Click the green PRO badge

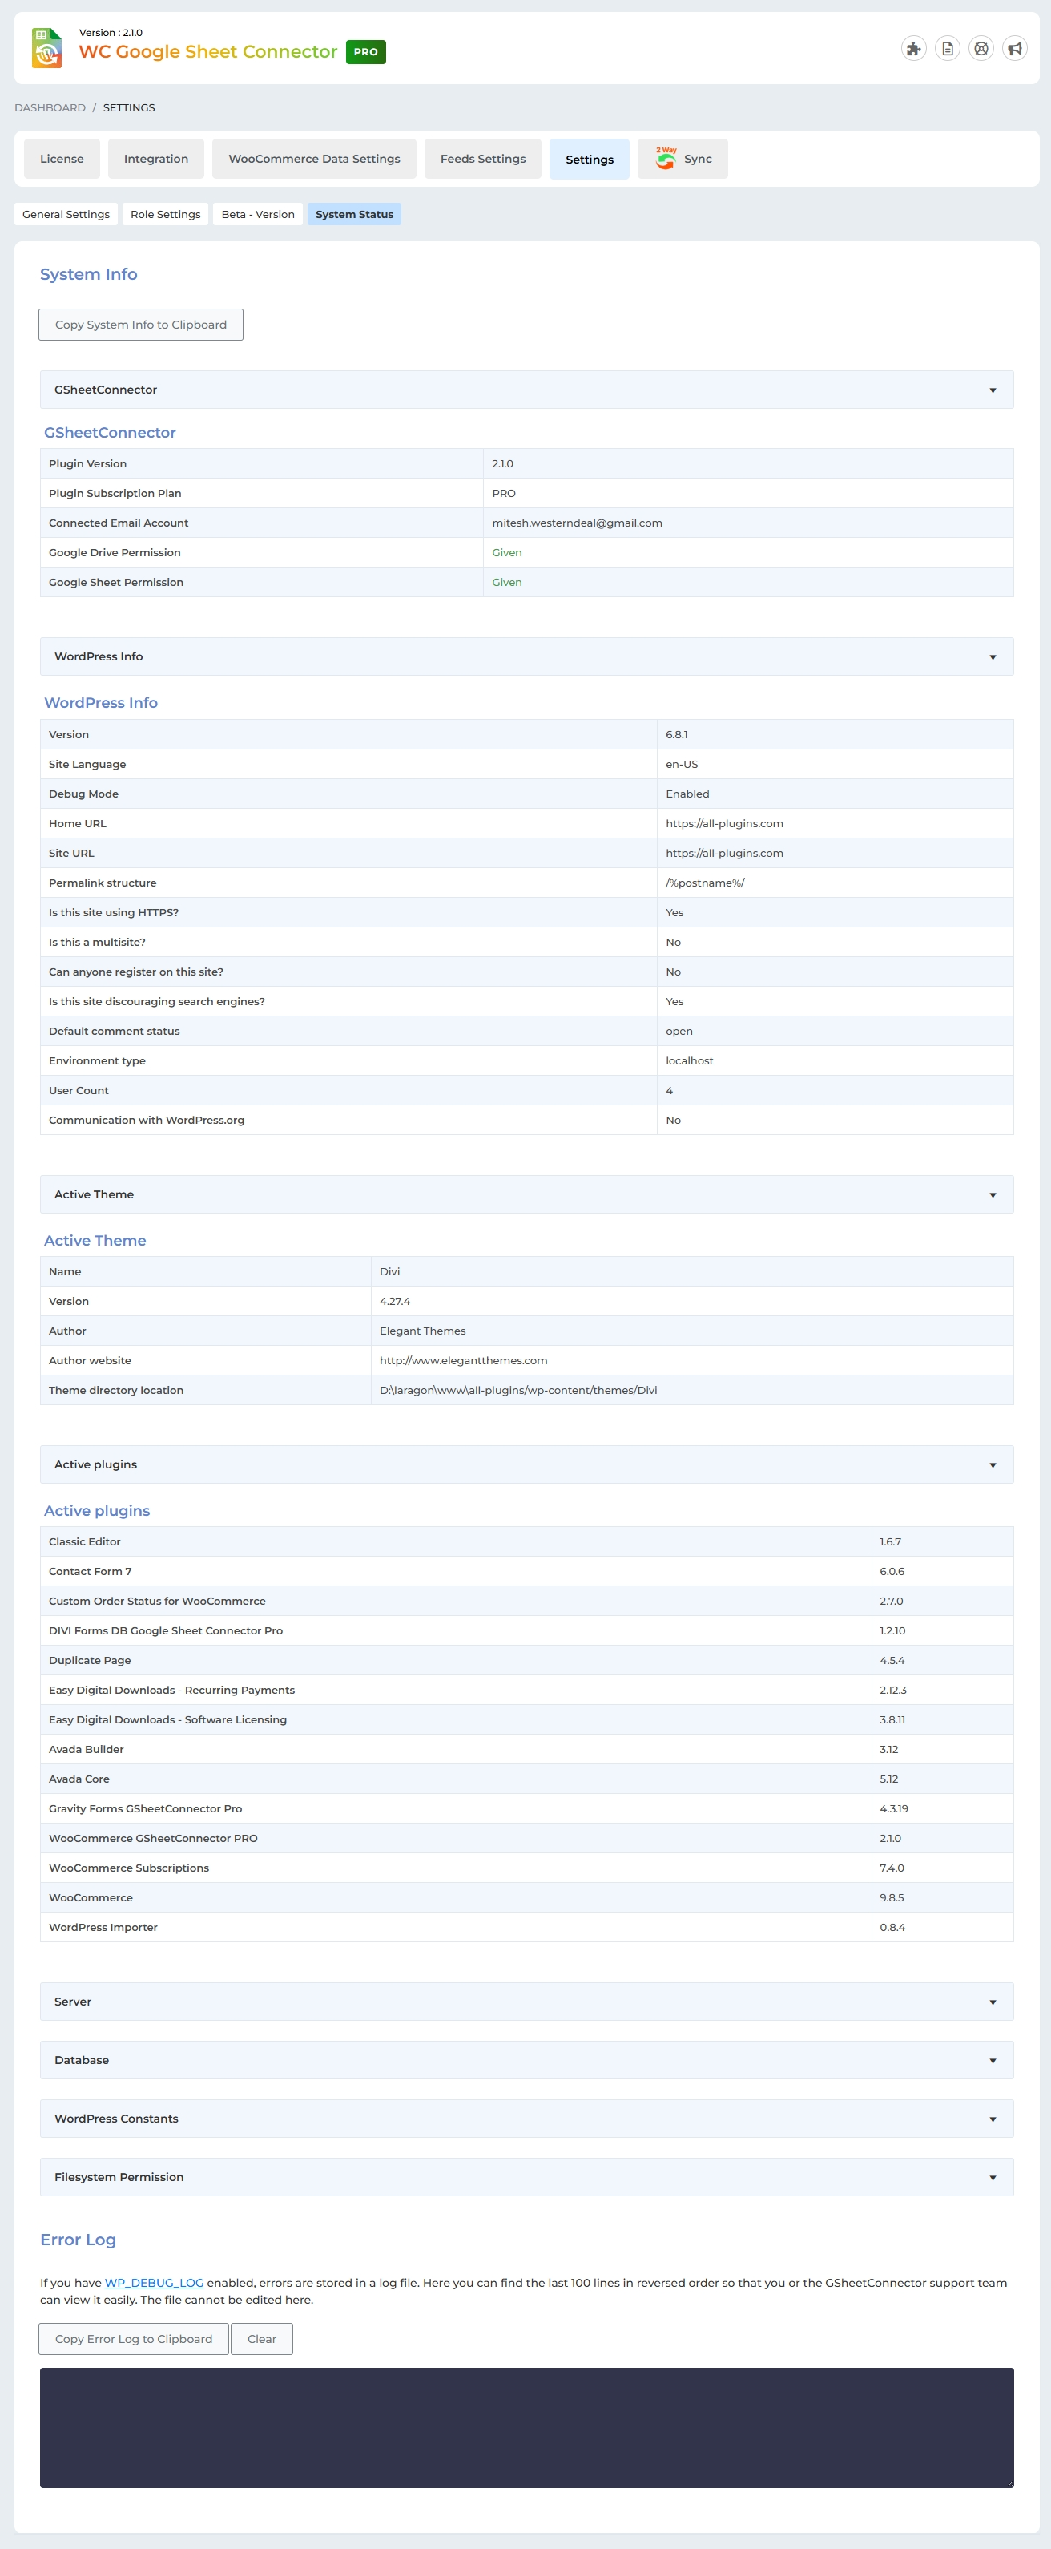point(366,52)
